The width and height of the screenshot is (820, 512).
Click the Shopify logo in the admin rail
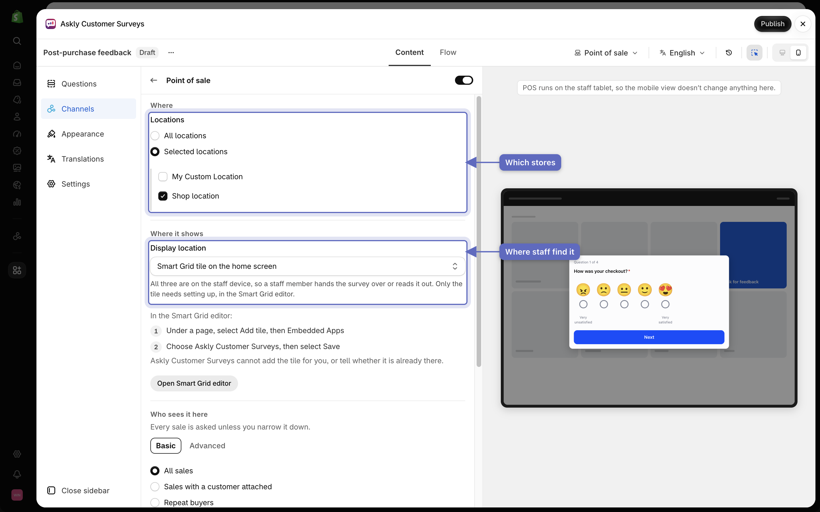(x=17, y=16)
